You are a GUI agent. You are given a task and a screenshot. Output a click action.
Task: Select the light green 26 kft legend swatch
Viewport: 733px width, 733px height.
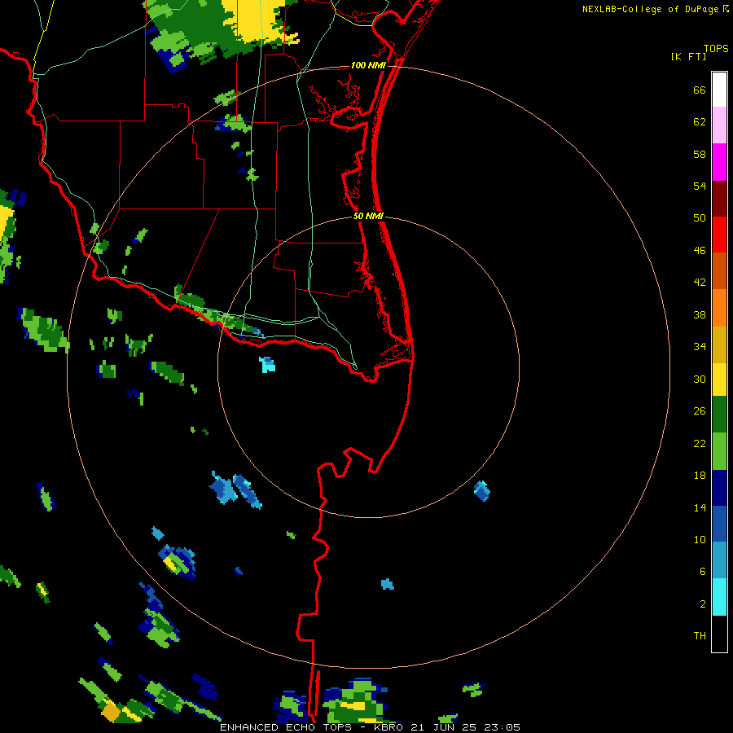[x=719, y=451]
